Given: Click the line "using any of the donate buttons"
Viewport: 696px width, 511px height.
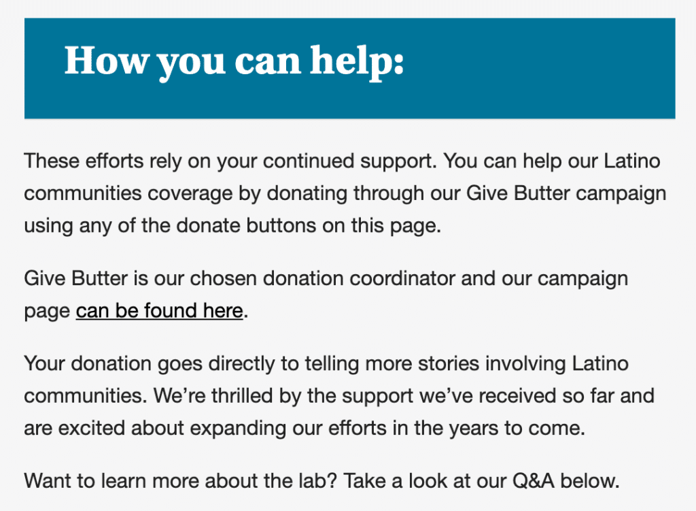Looking at the screenshot, I should coord(232,225).
